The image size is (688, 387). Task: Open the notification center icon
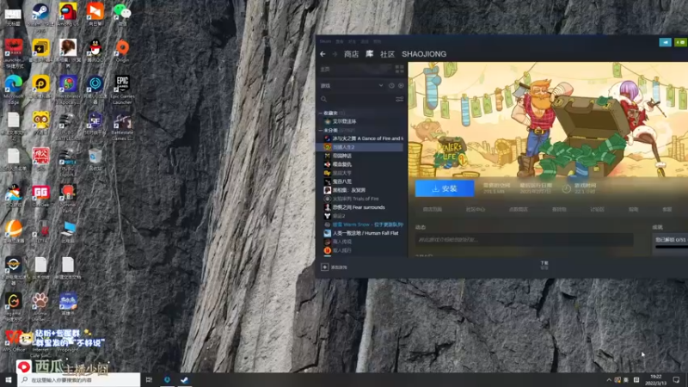[676, 379]
